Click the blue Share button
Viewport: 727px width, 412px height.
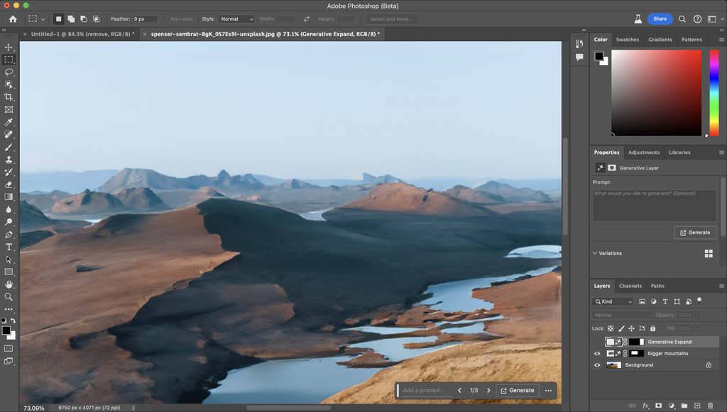click(x=660, y=18)
